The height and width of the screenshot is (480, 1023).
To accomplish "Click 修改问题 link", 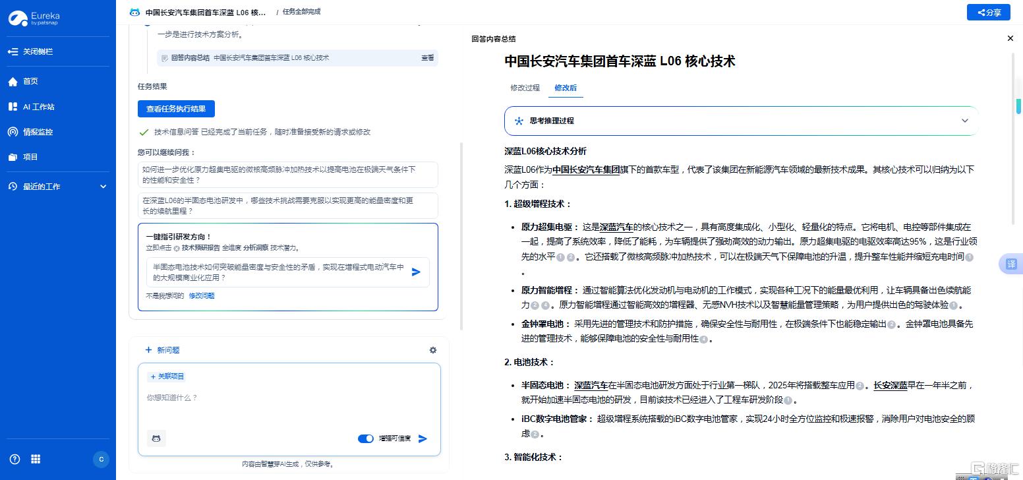I will 202,296.
